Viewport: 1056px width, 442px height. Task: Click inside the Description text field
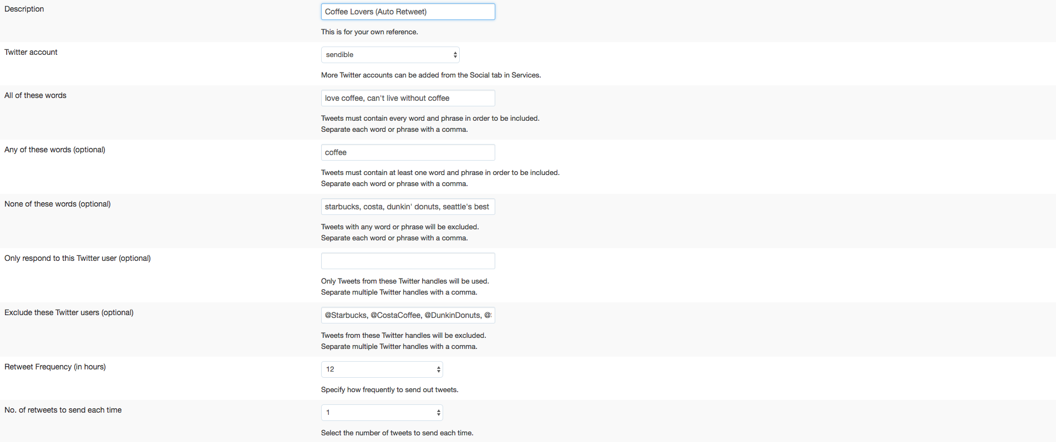pos(408,11)
